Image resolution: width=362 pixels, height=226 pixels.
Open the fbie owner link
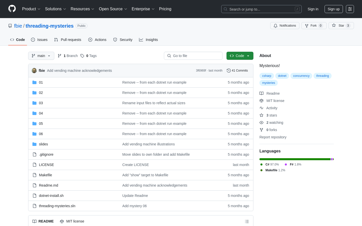[18, 26]
